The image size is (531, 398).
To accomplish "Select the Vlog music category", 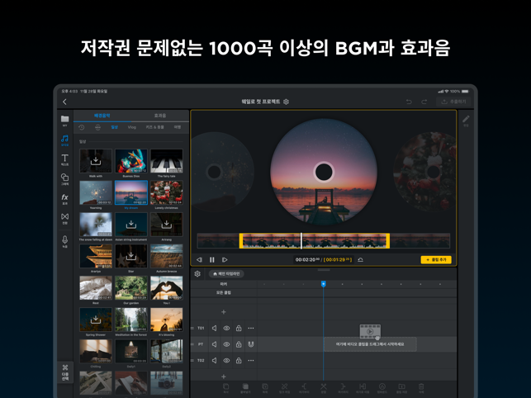I will (132, 127).
